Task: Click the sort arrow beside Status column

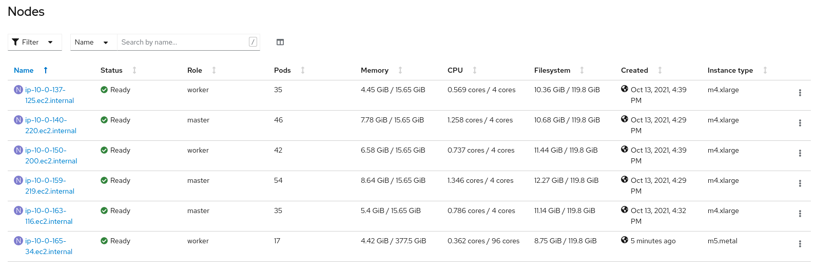Action: click(x=134, y=70)
